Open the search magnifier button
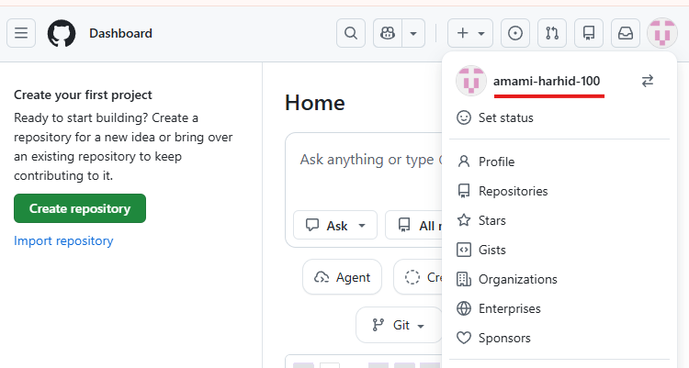689x368 pixels. click(x=351, y=33)
